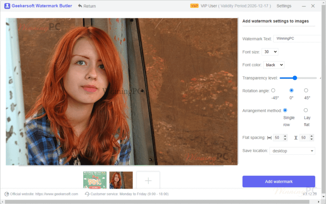Select the -45° rotation angle
326x204 pixels.
[273, 90]
